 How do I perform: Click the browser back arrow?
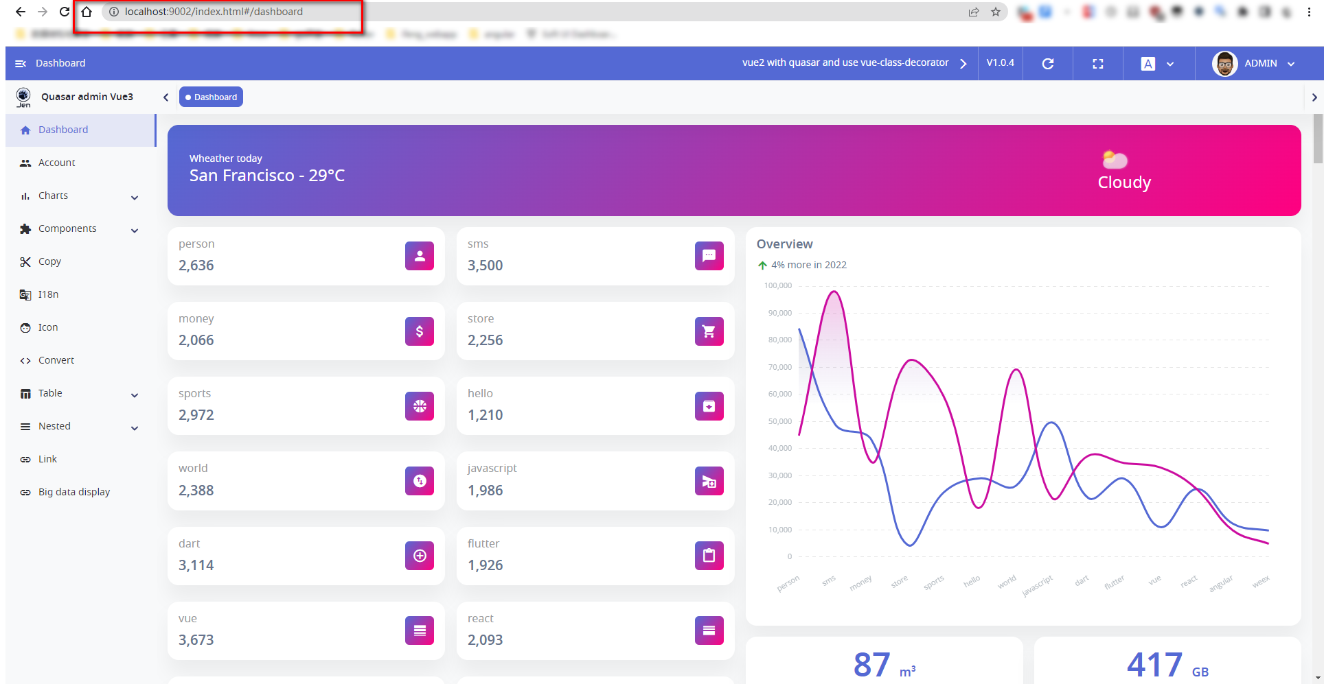[x=21, y=12]
